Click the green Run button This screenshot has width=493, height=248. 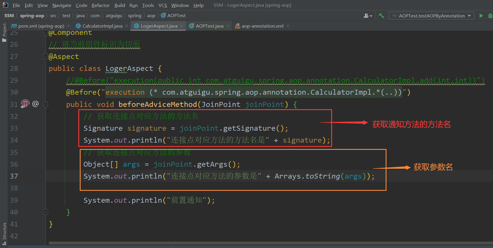pyautogui.click(x=481, y=16)
